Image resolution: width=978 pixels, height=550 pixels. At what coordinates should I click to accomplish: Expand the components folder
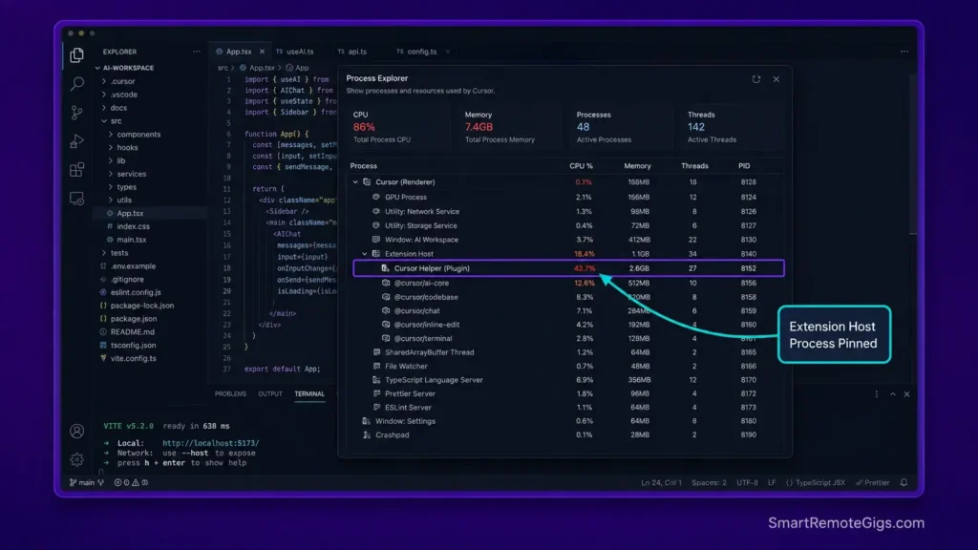point(111,135)
